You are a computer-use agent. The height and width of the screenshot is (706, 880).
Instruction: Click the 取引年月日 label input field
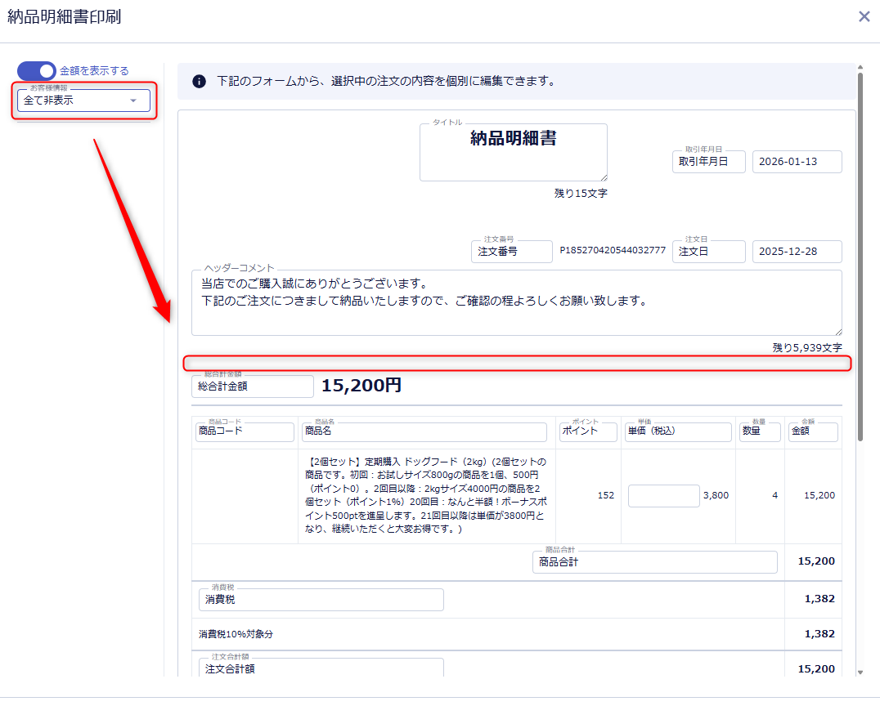[708, 162]
